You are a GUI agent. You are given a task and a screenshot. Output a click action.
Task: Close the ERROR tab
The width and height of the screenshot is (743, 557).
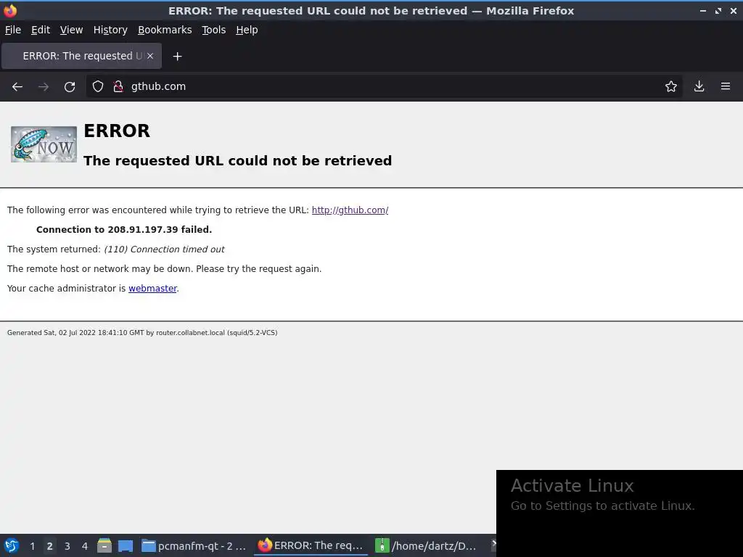149,56
